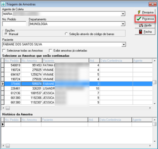Select sample number 1081537

tap(32, 93)
